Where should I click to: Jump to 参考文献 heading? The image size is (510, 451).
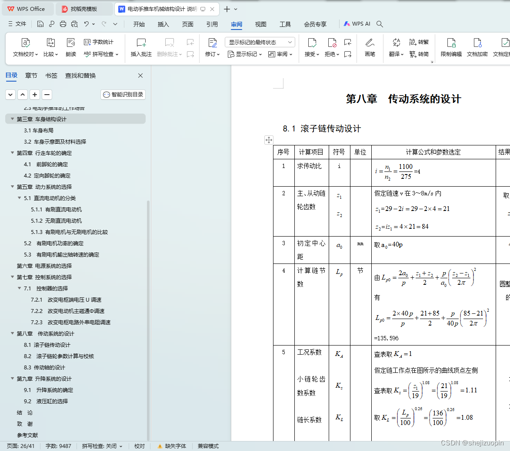point(27,435)
